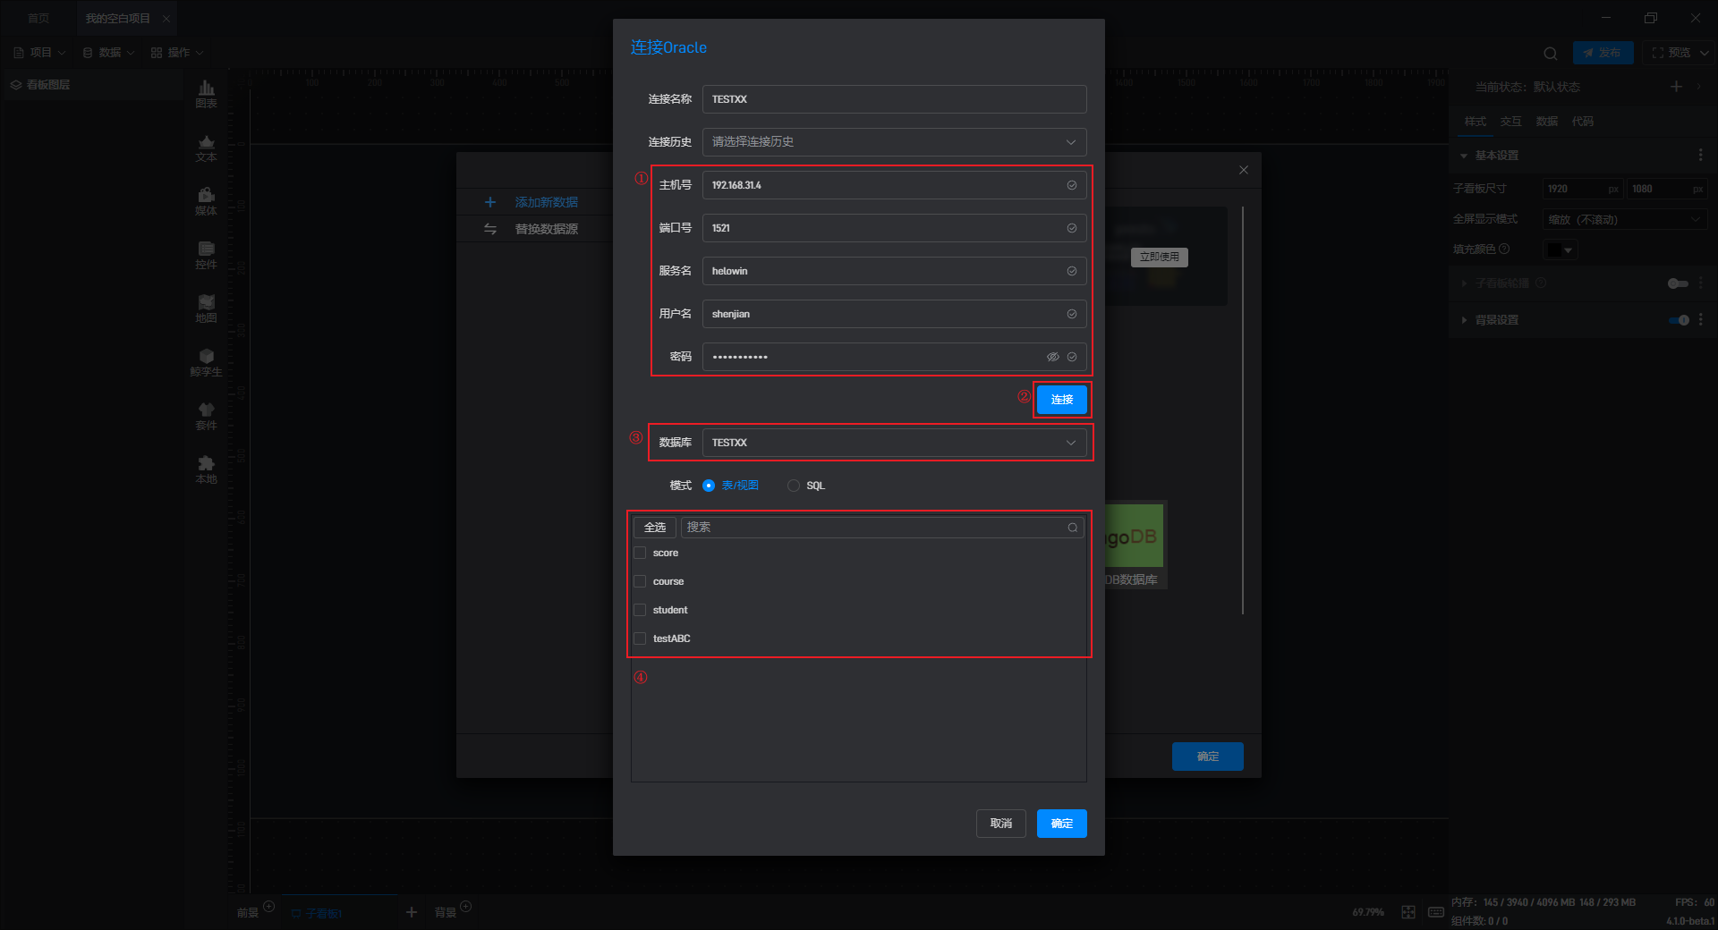Open the more options for 基本设置

pyautogui.click(x=1700, y=156)
